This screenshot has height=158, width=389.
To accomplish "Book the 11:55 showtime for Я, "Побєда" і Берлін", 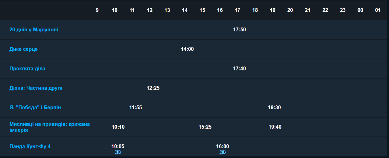I will point(136,108).
